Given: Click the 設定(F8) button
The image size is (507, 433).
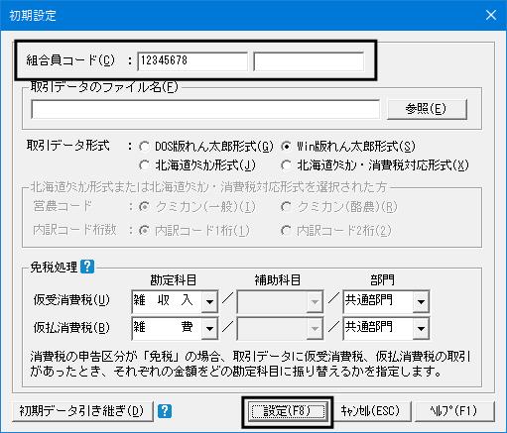Looking at the screenshot, I should point(288,411).
